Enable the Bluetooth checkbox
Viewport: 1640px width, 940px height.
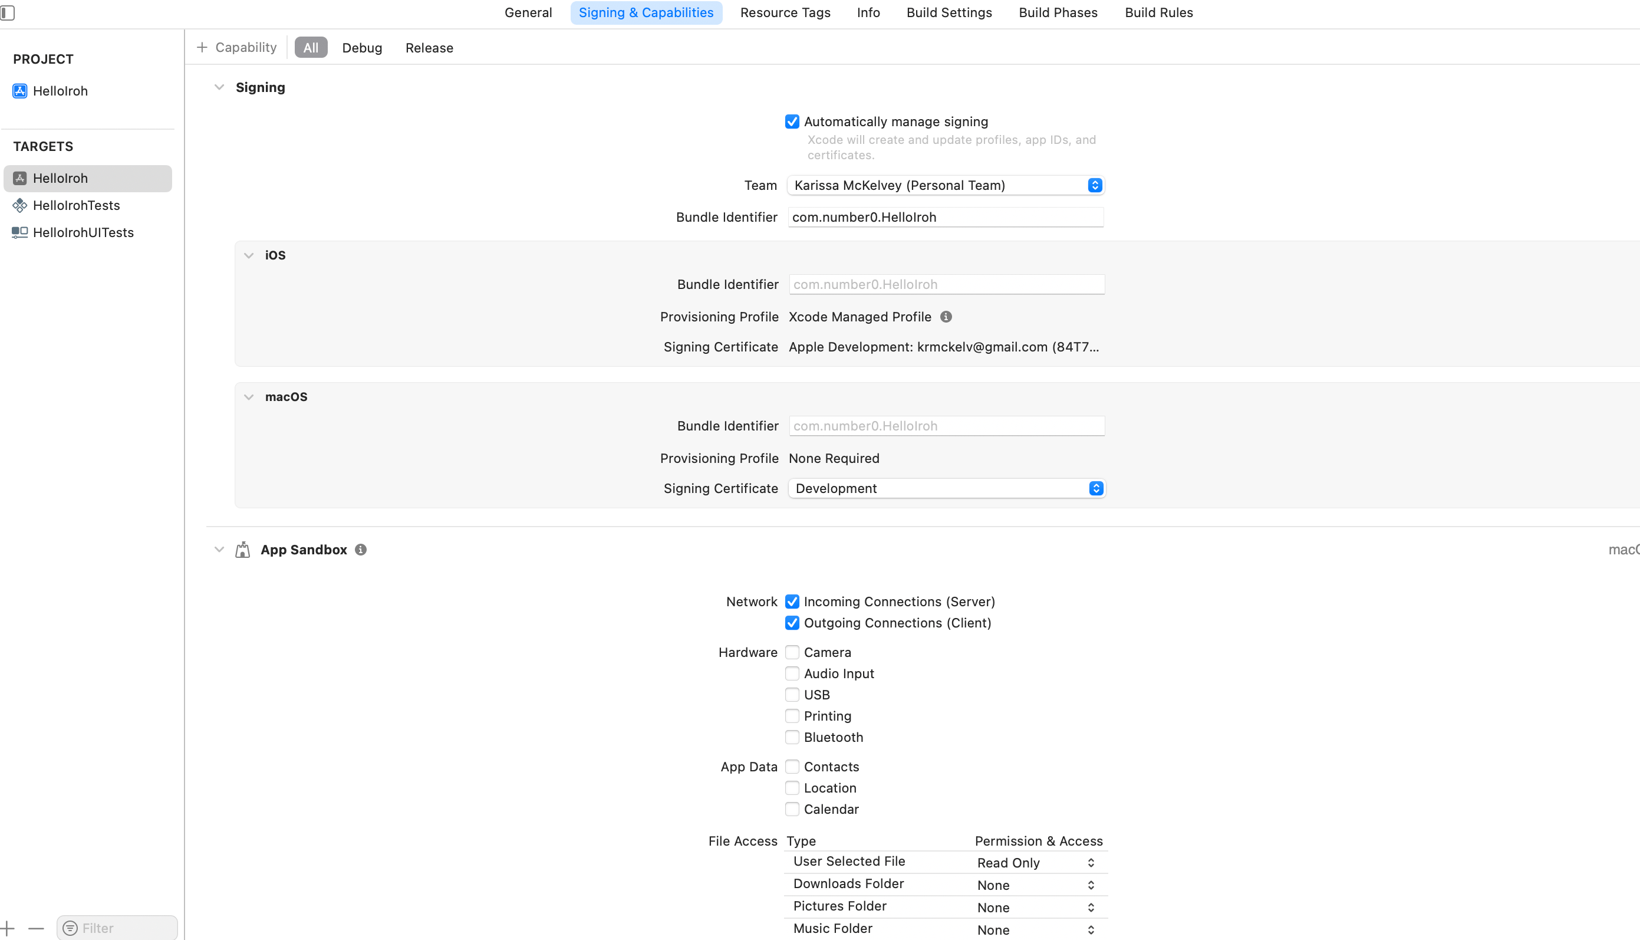[x=792, y=738]
